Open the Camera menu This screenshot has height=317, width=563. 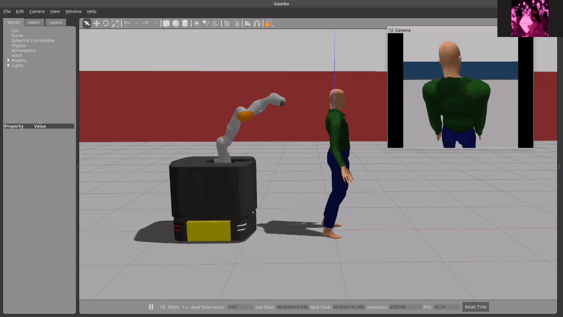37,11
